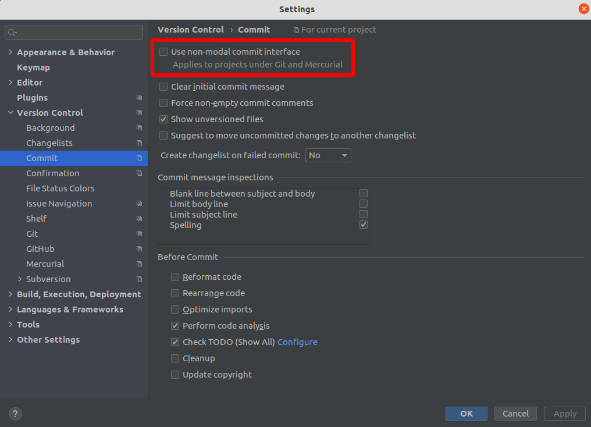Click Configure link for Check TODO
This screenshot has width=591, height=427.
coord(297,342)
